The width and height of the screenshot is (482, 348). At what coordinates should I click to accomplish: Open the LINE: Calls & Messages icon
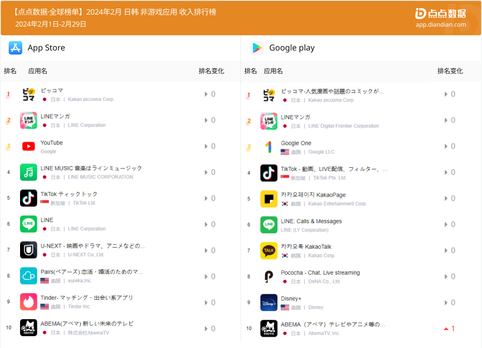tap(269, 225)
